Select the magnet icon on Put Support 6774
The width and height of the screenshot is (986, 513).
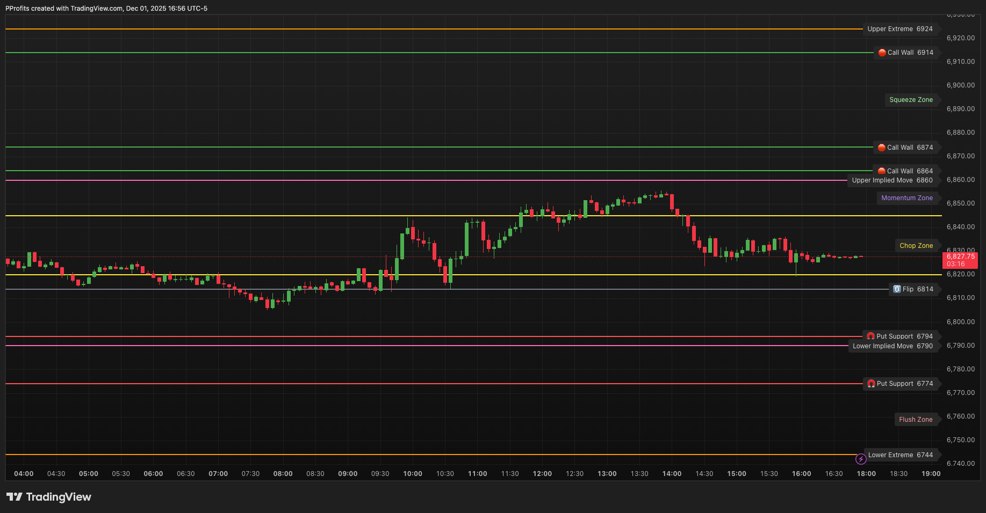click(x=871, y=383)
